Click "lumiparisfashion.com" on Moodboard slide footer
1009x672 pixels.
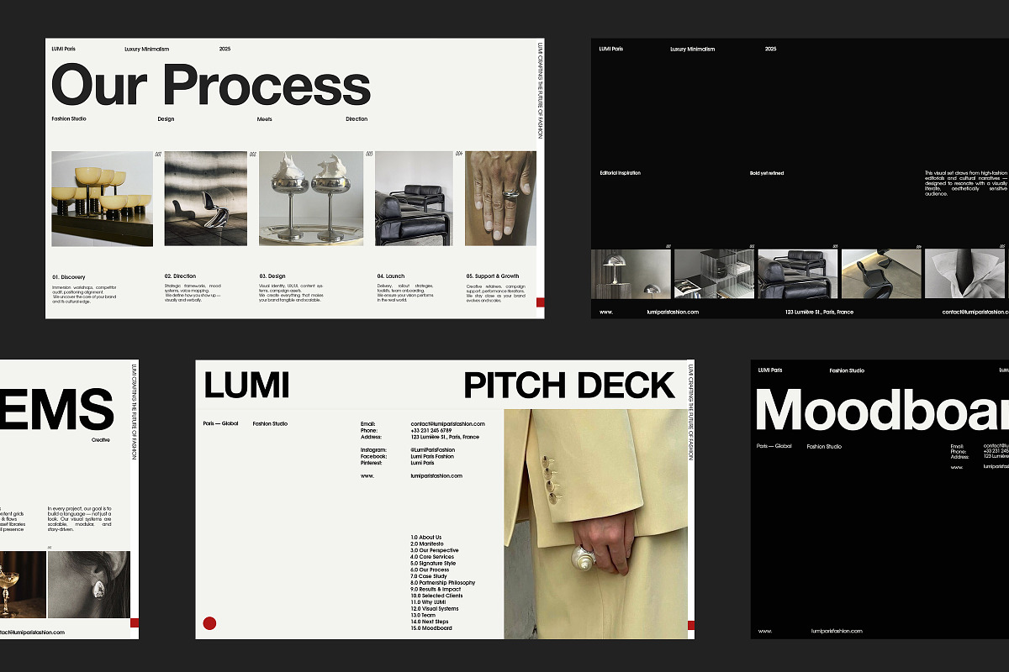pyautogui.click(x=837, y=631)
